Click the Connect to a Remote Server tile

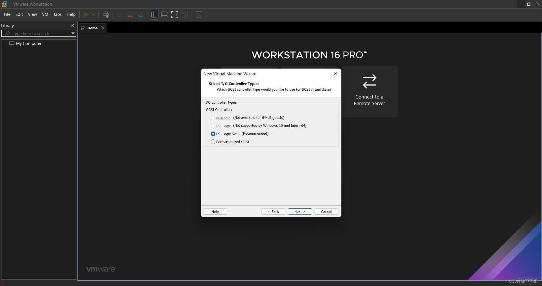tap(369, 91)
